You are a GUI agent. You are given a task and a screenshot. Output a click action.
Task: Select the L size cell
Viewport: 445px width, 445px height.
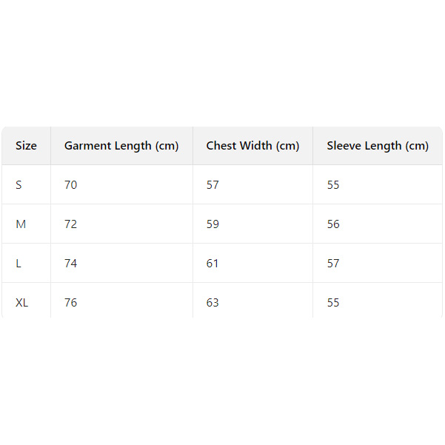(19, 264)
